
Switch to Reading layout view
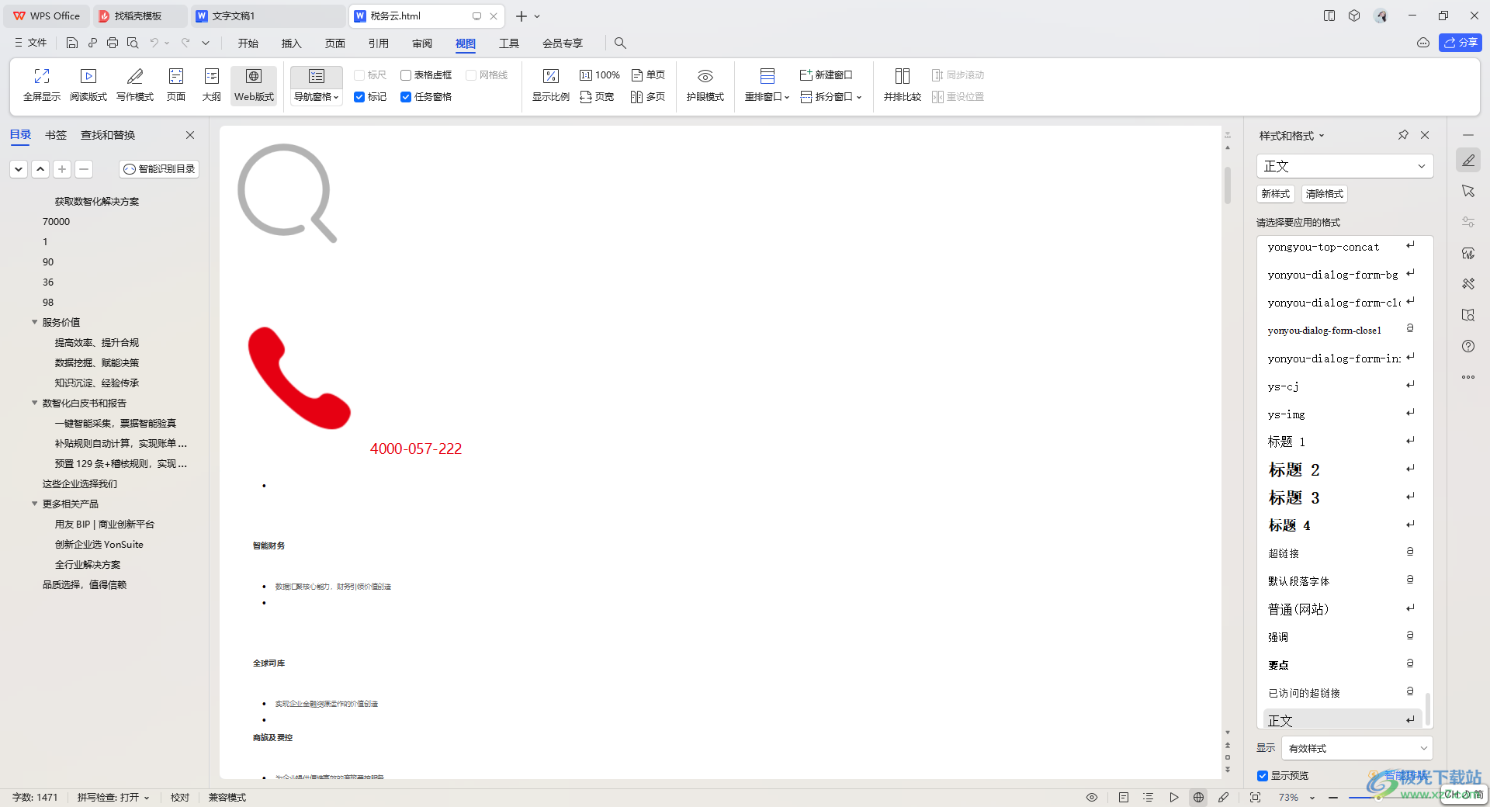88,85
